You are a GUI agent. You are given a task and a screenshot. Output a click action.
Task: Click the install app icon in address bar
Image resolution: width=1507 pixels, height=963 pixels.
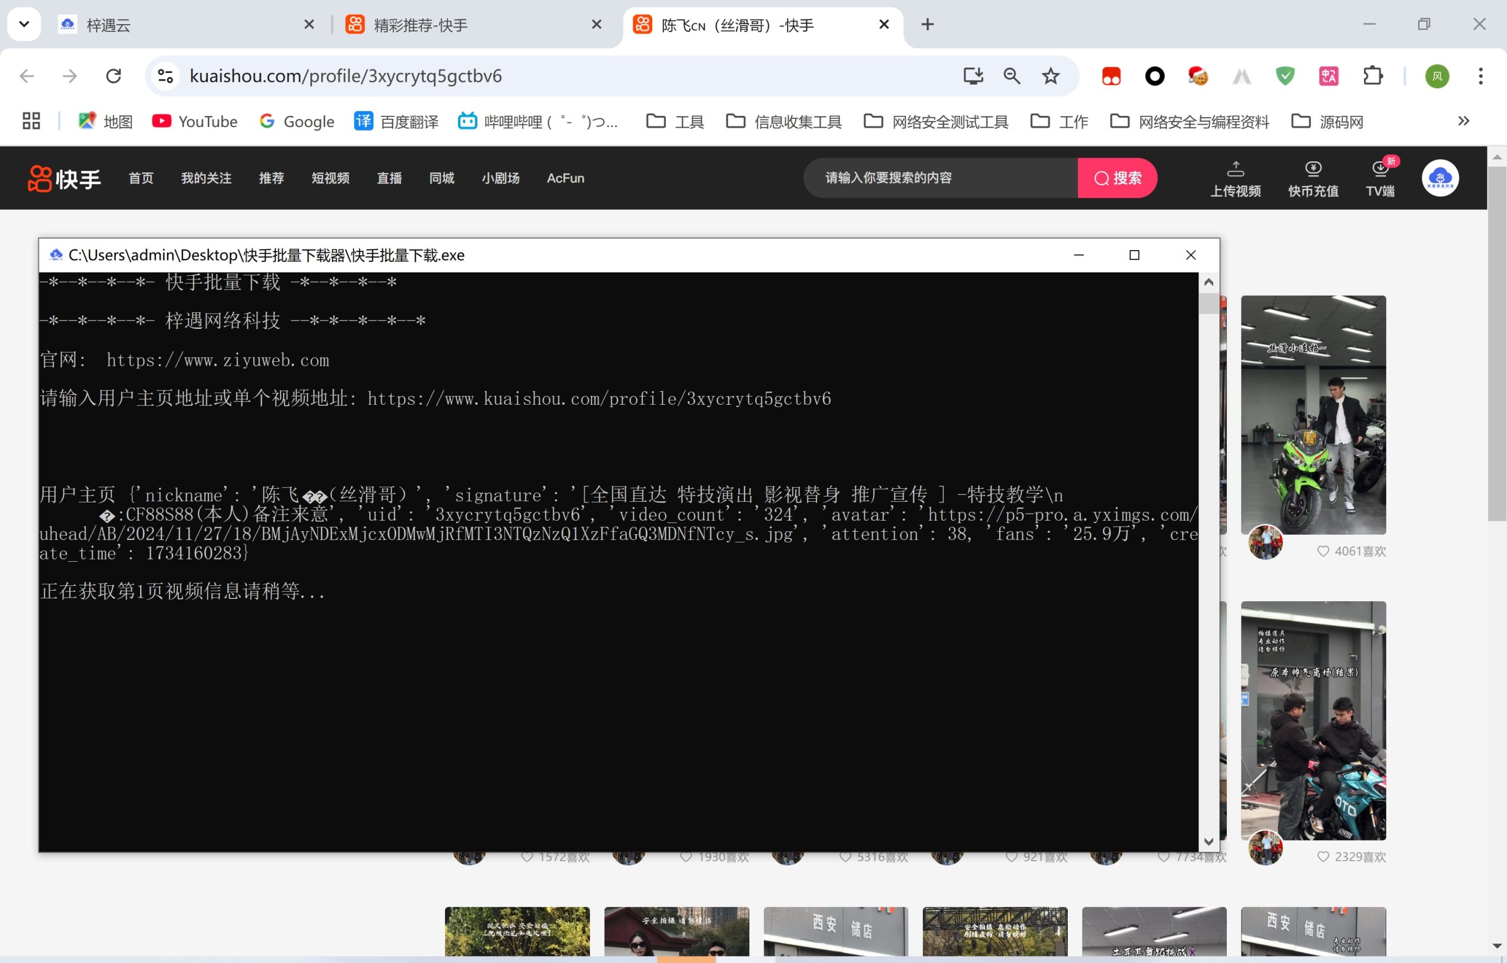coord(972,76)
